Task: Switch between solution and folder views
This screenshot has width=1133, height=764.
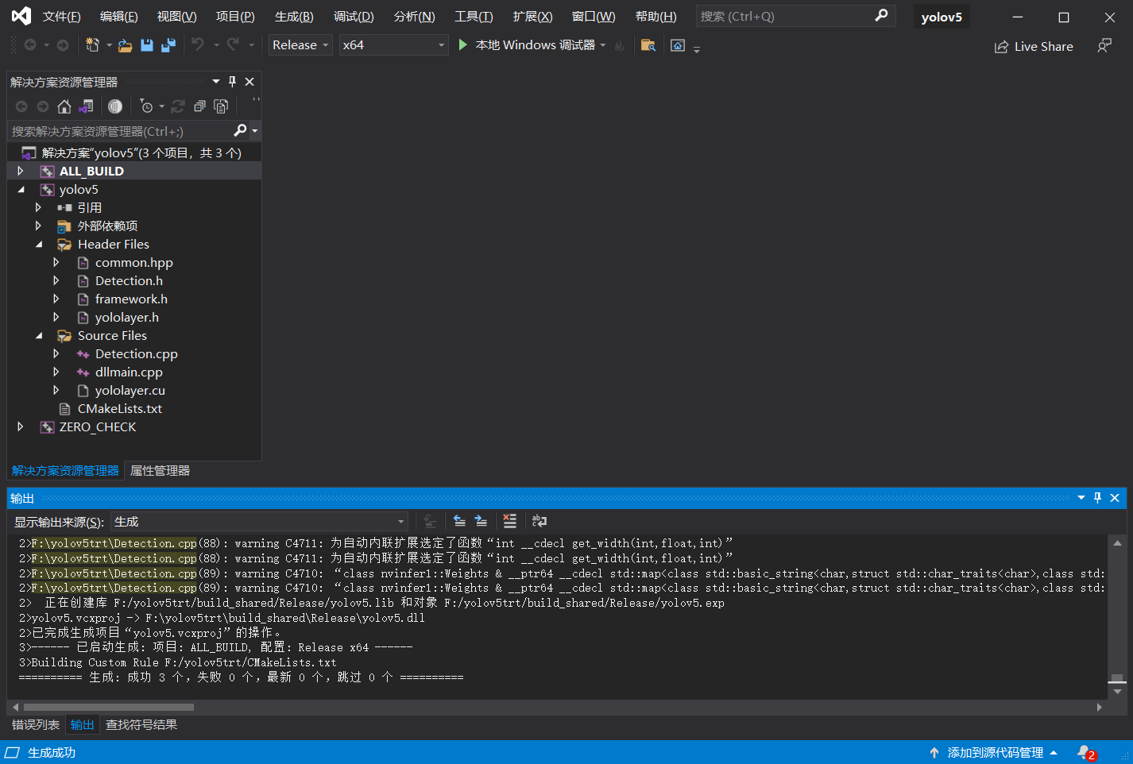Action: click(x=87, y=106)
